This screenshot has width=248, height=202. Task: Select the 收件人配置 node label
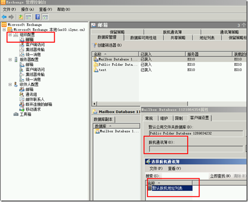(x=29, y=84)
